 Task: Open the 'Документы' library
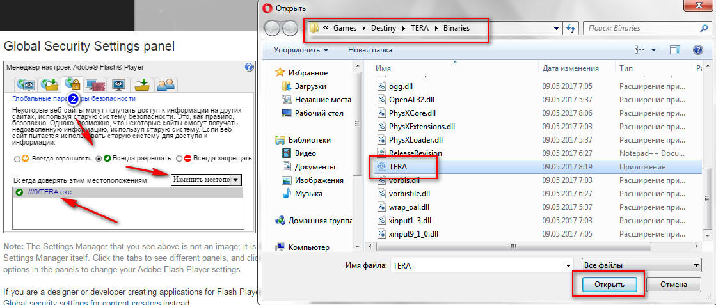pos(308,167)
